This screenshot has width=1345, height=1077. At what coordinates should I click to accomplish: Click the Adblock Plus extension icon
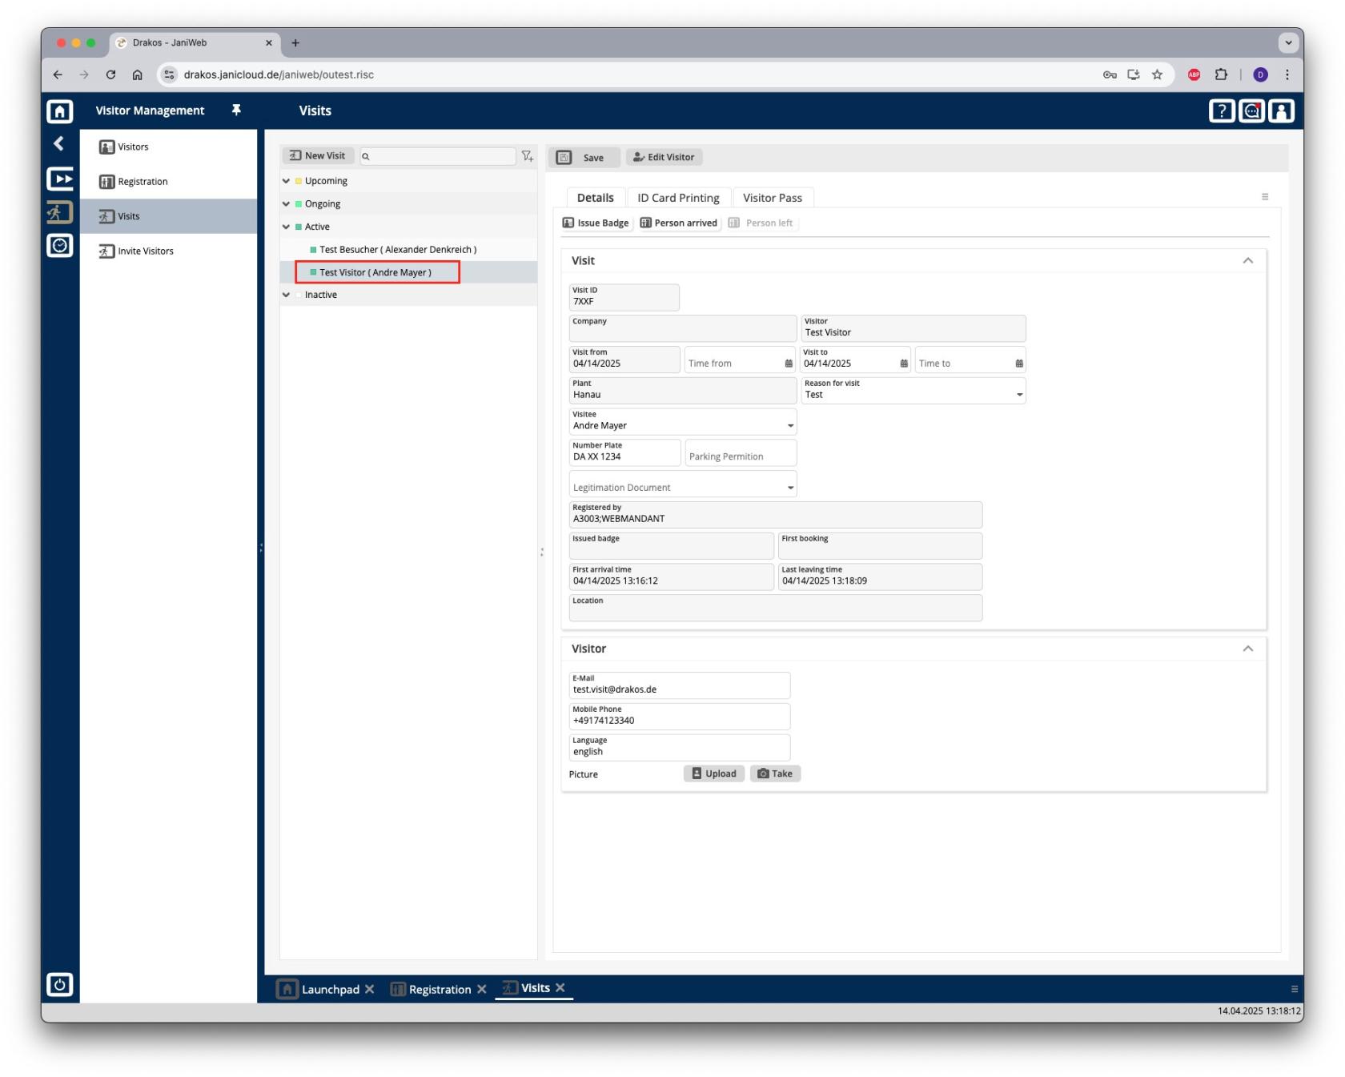coord(1194,74)
